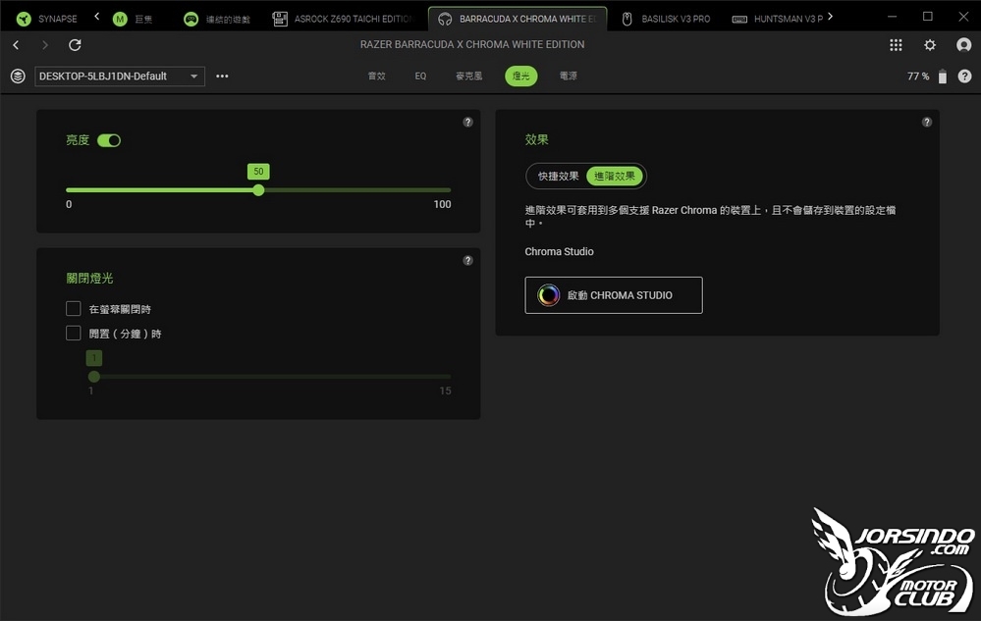The image size is (981, 621).
Task: Open the EQ tab
Action: point(420,77)
